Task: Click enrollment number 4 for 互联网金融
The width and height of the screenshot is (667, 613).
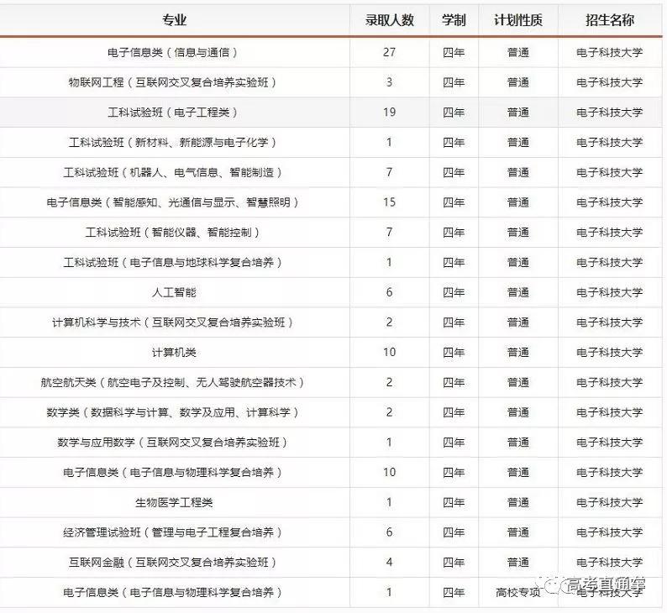Action: pyautogui.click(x=389, y=563)
